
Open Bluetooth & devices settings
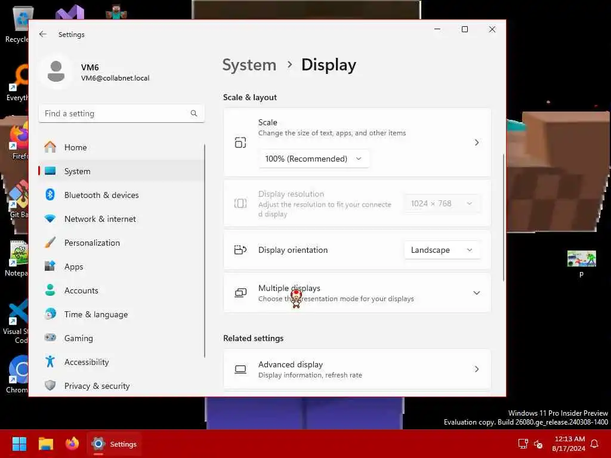(x=121, y=195)
